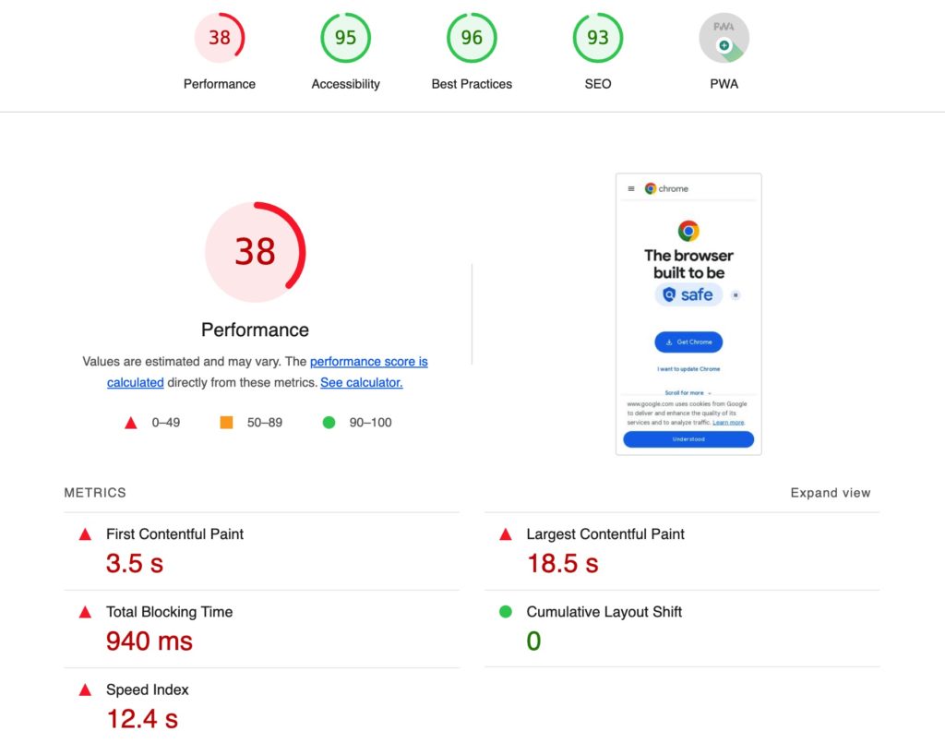
Task: Click the red triangle beside Speed Index
Action: [x=84, y=689]
